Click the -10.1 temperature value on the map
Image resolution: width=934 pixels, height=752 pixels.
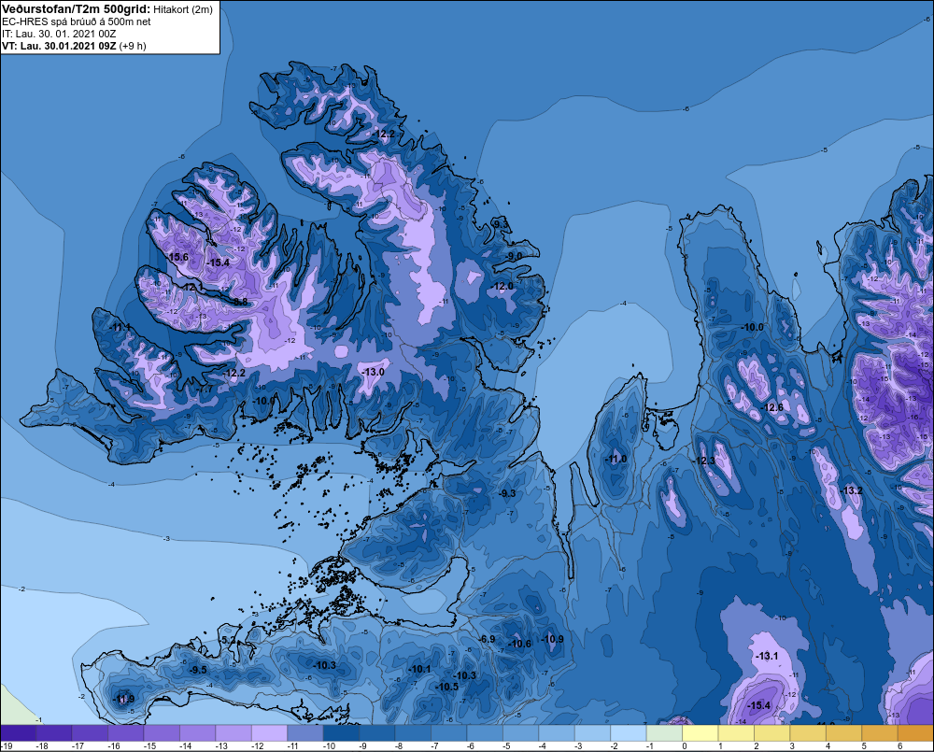(x=419, y=669)
